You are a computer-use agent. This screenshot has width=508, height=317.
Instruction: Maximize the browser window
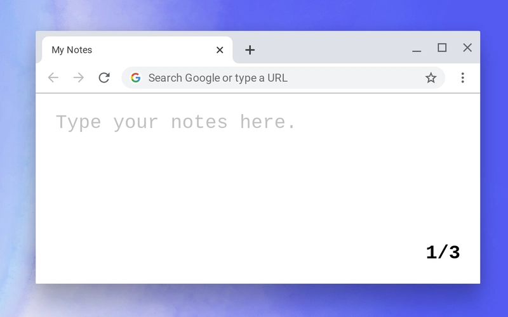coord(442,48)
